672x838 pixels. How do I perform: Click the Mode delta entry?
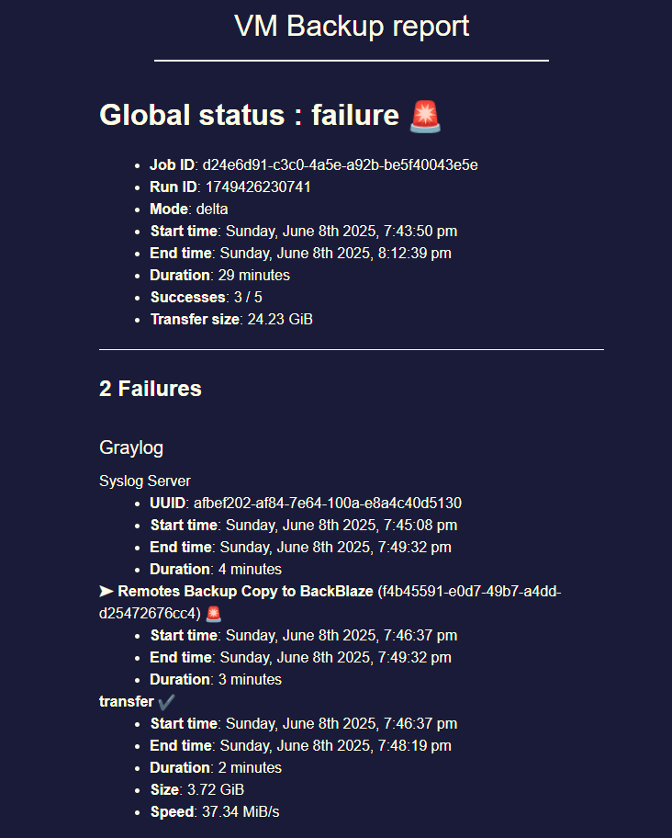point(189,209)
